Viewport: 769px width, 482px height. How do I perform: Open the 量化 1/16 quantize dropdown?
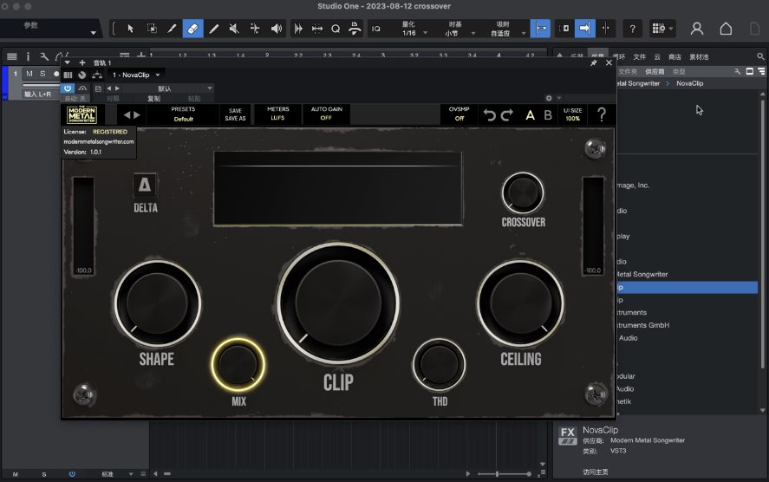click(414, 29)
